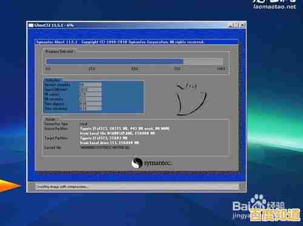Click the 'symantec.' brand wordmark
Image resolution: width=303 pixels, height=226 pixels.
pyautogui.click(x=158, y=163)
